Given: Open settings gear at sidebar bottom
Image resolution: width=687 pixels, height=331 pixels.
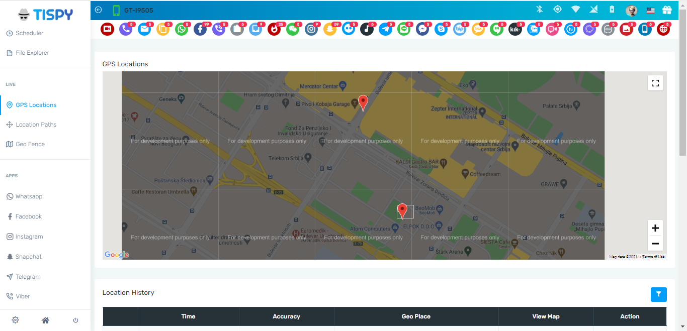Looking at the screenshot, I should (15, 320).
